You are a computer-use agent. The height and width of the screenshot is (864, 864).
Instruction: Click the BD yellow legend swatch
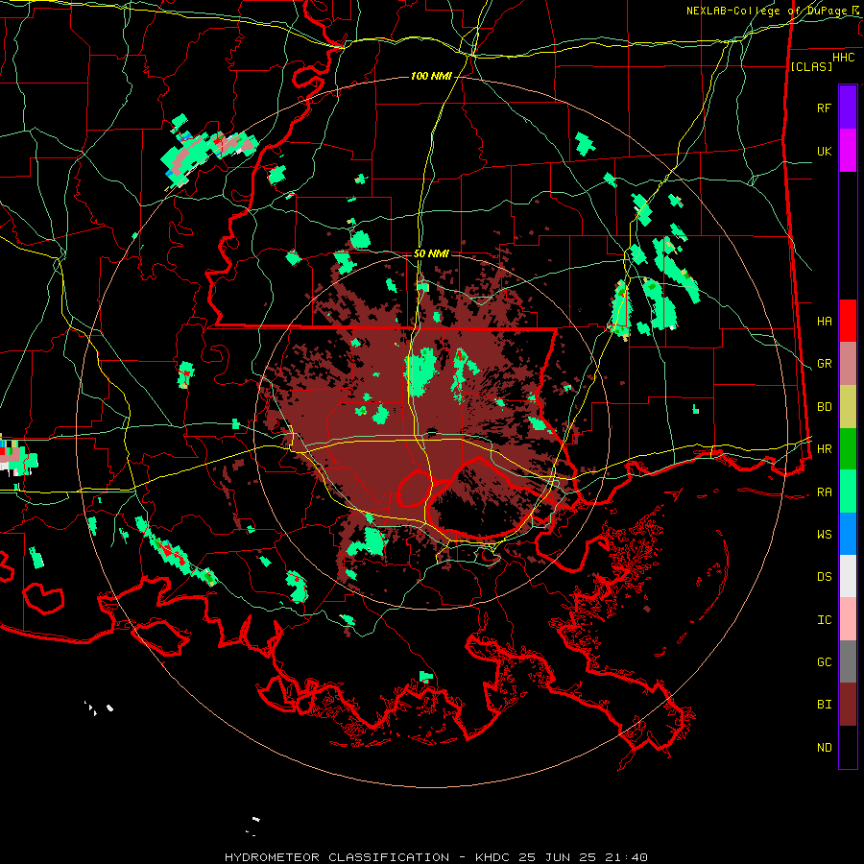(848, 407)
